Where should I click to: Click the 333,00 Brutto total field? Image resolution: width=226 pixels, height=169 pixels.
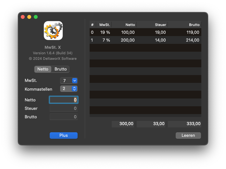pyautogui.click(x=185, y=124)
